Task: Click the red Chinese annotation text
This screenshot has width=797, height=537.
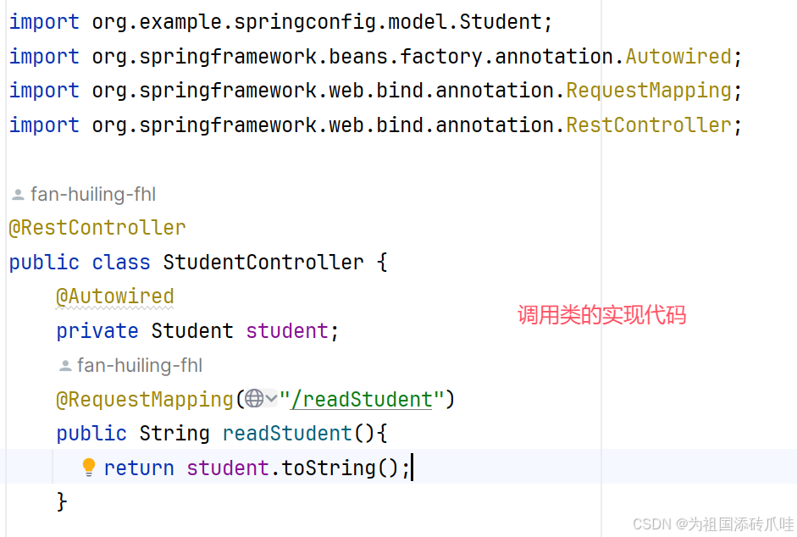Action: click(x=602, y=315)
